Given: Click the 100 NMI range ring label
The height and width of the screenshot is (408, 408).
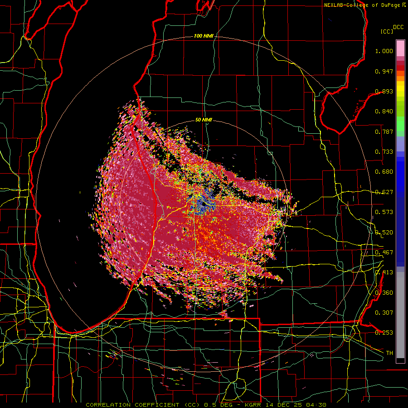Looking at the screenshot, I should [x=203, y=36].
